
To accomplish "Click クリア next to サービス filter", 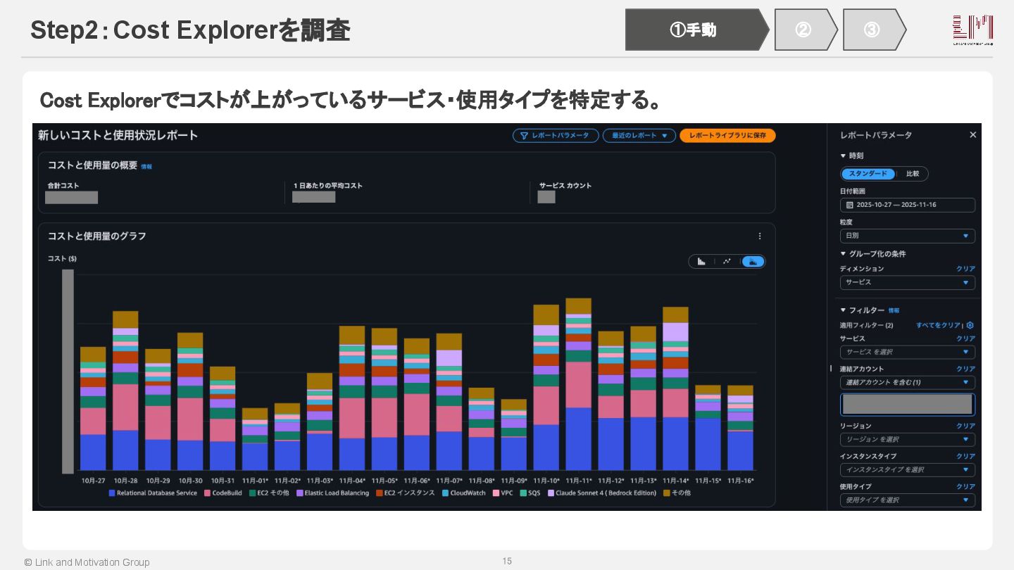I will pos(965,338).
